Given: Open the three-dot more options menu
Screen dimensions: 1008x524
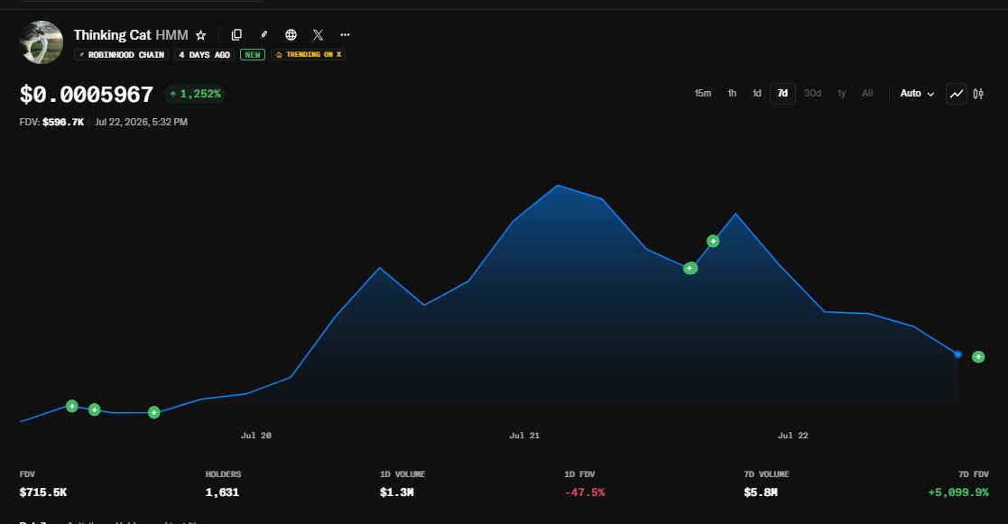Looking at the screenshot, I should 346,34.
